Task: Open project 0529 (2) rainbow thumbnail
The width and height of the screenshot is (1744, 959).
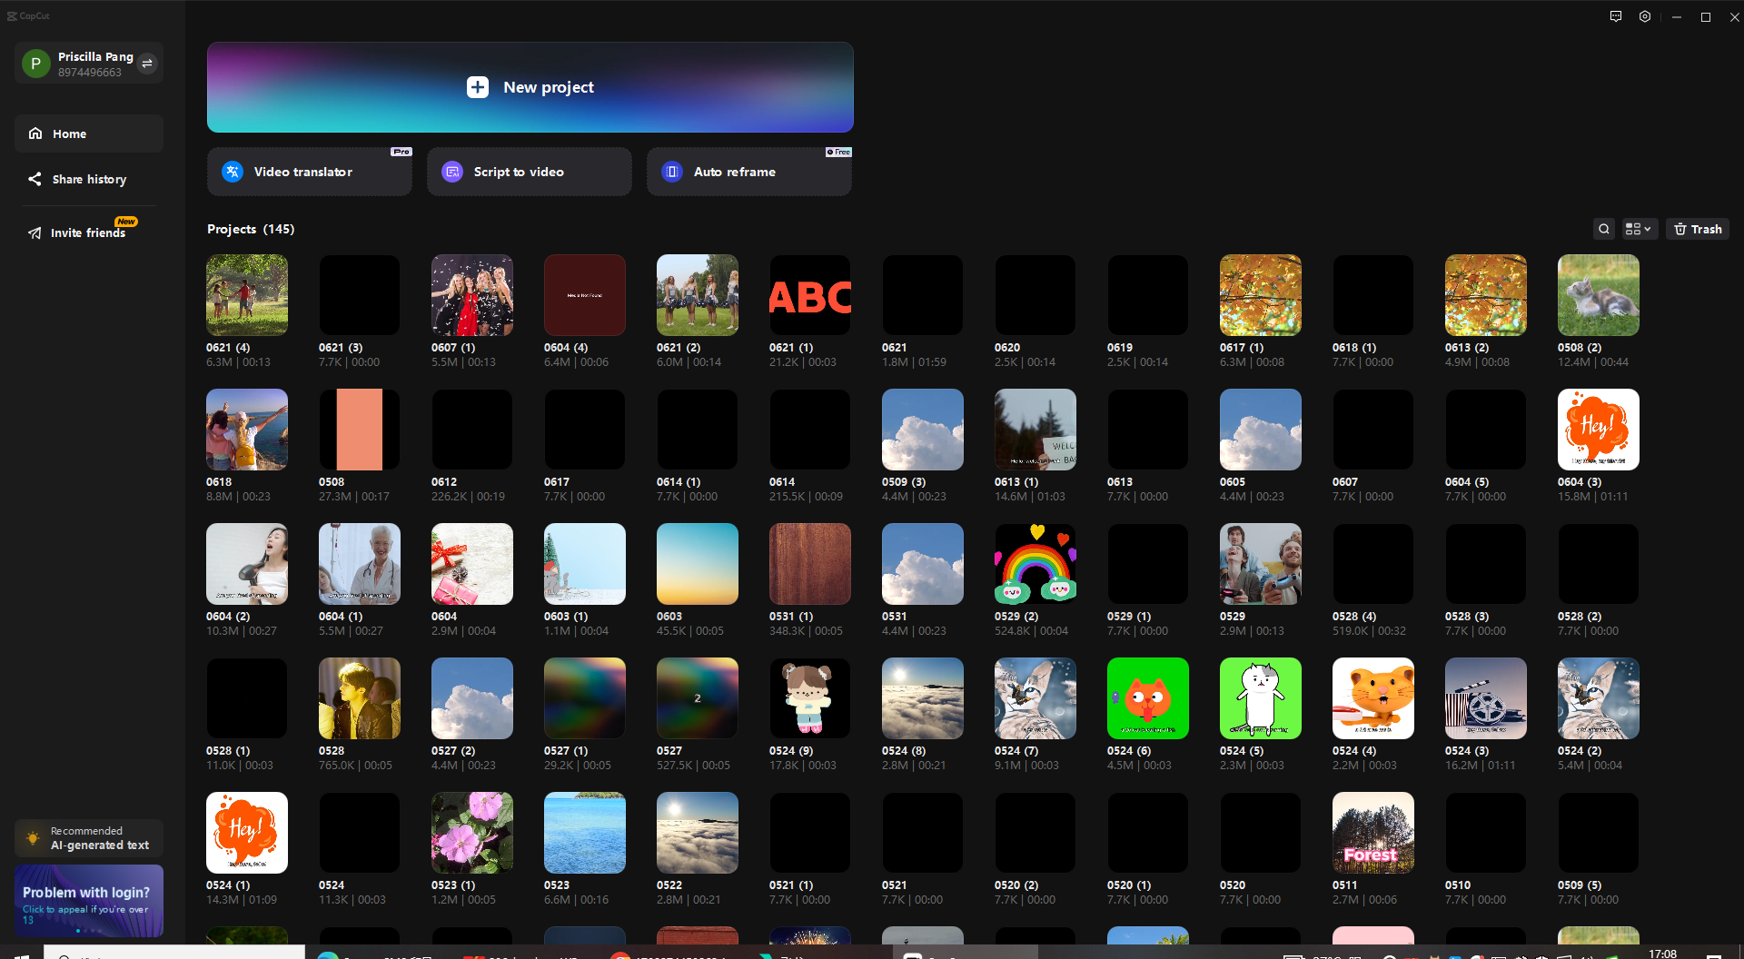Action: (x=1035, y=564)
